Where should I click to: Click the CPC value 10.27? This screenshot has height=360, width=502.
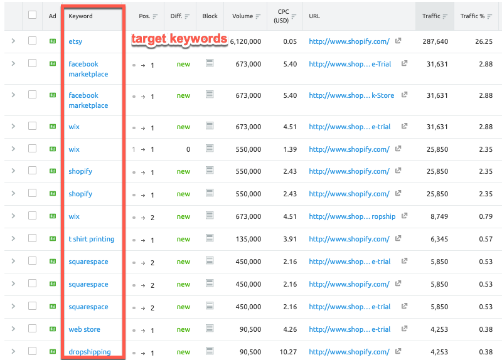(x=288, y=352)
